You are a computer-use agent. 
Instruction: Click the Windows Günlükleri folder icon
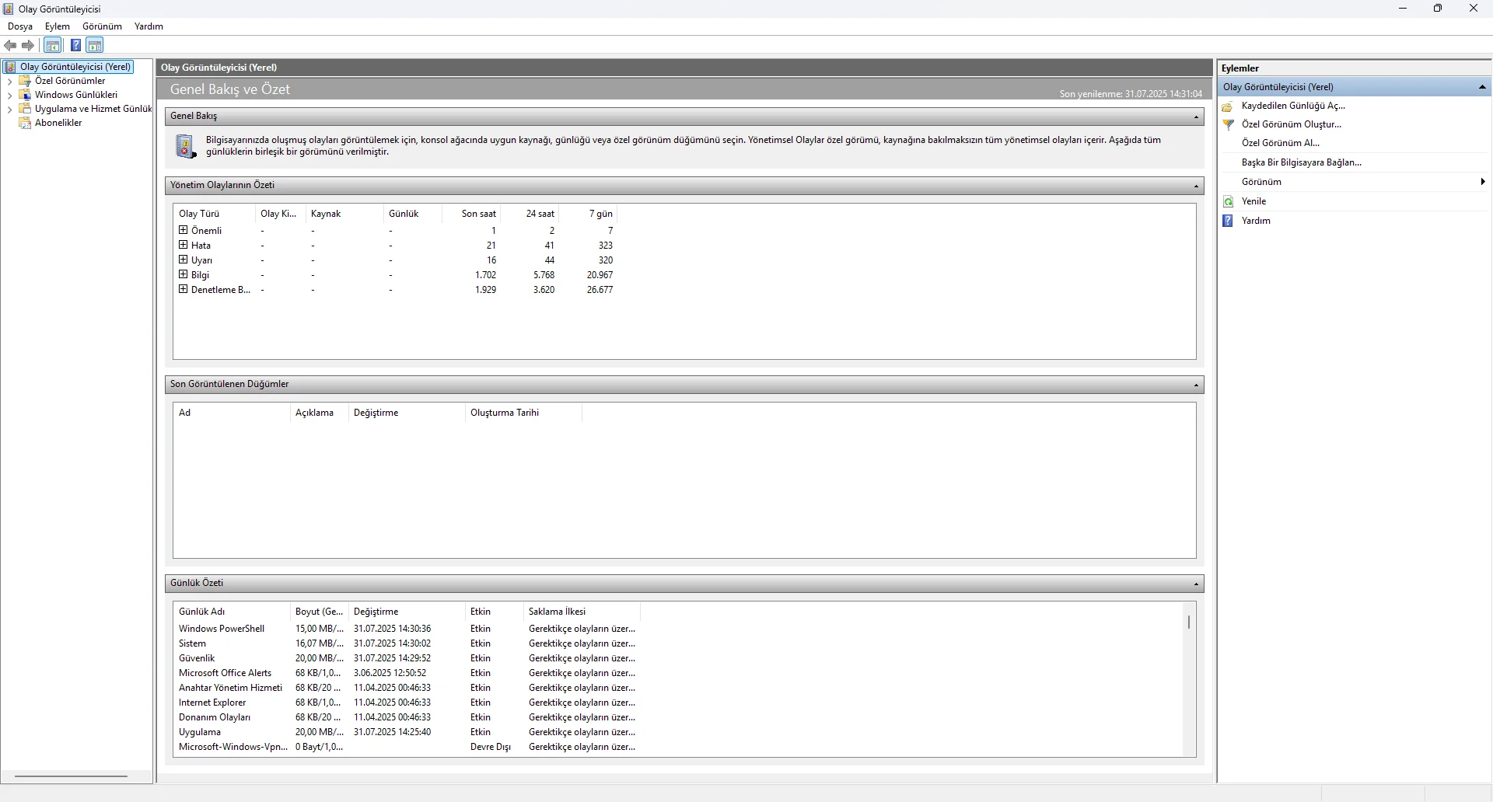click(25, 95)
